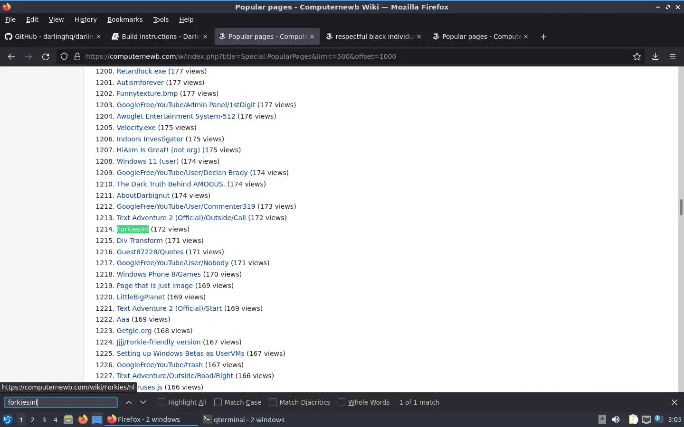Open the update notification tray icon
Viewport: 684px width, 427px height.
coord(658,419)
